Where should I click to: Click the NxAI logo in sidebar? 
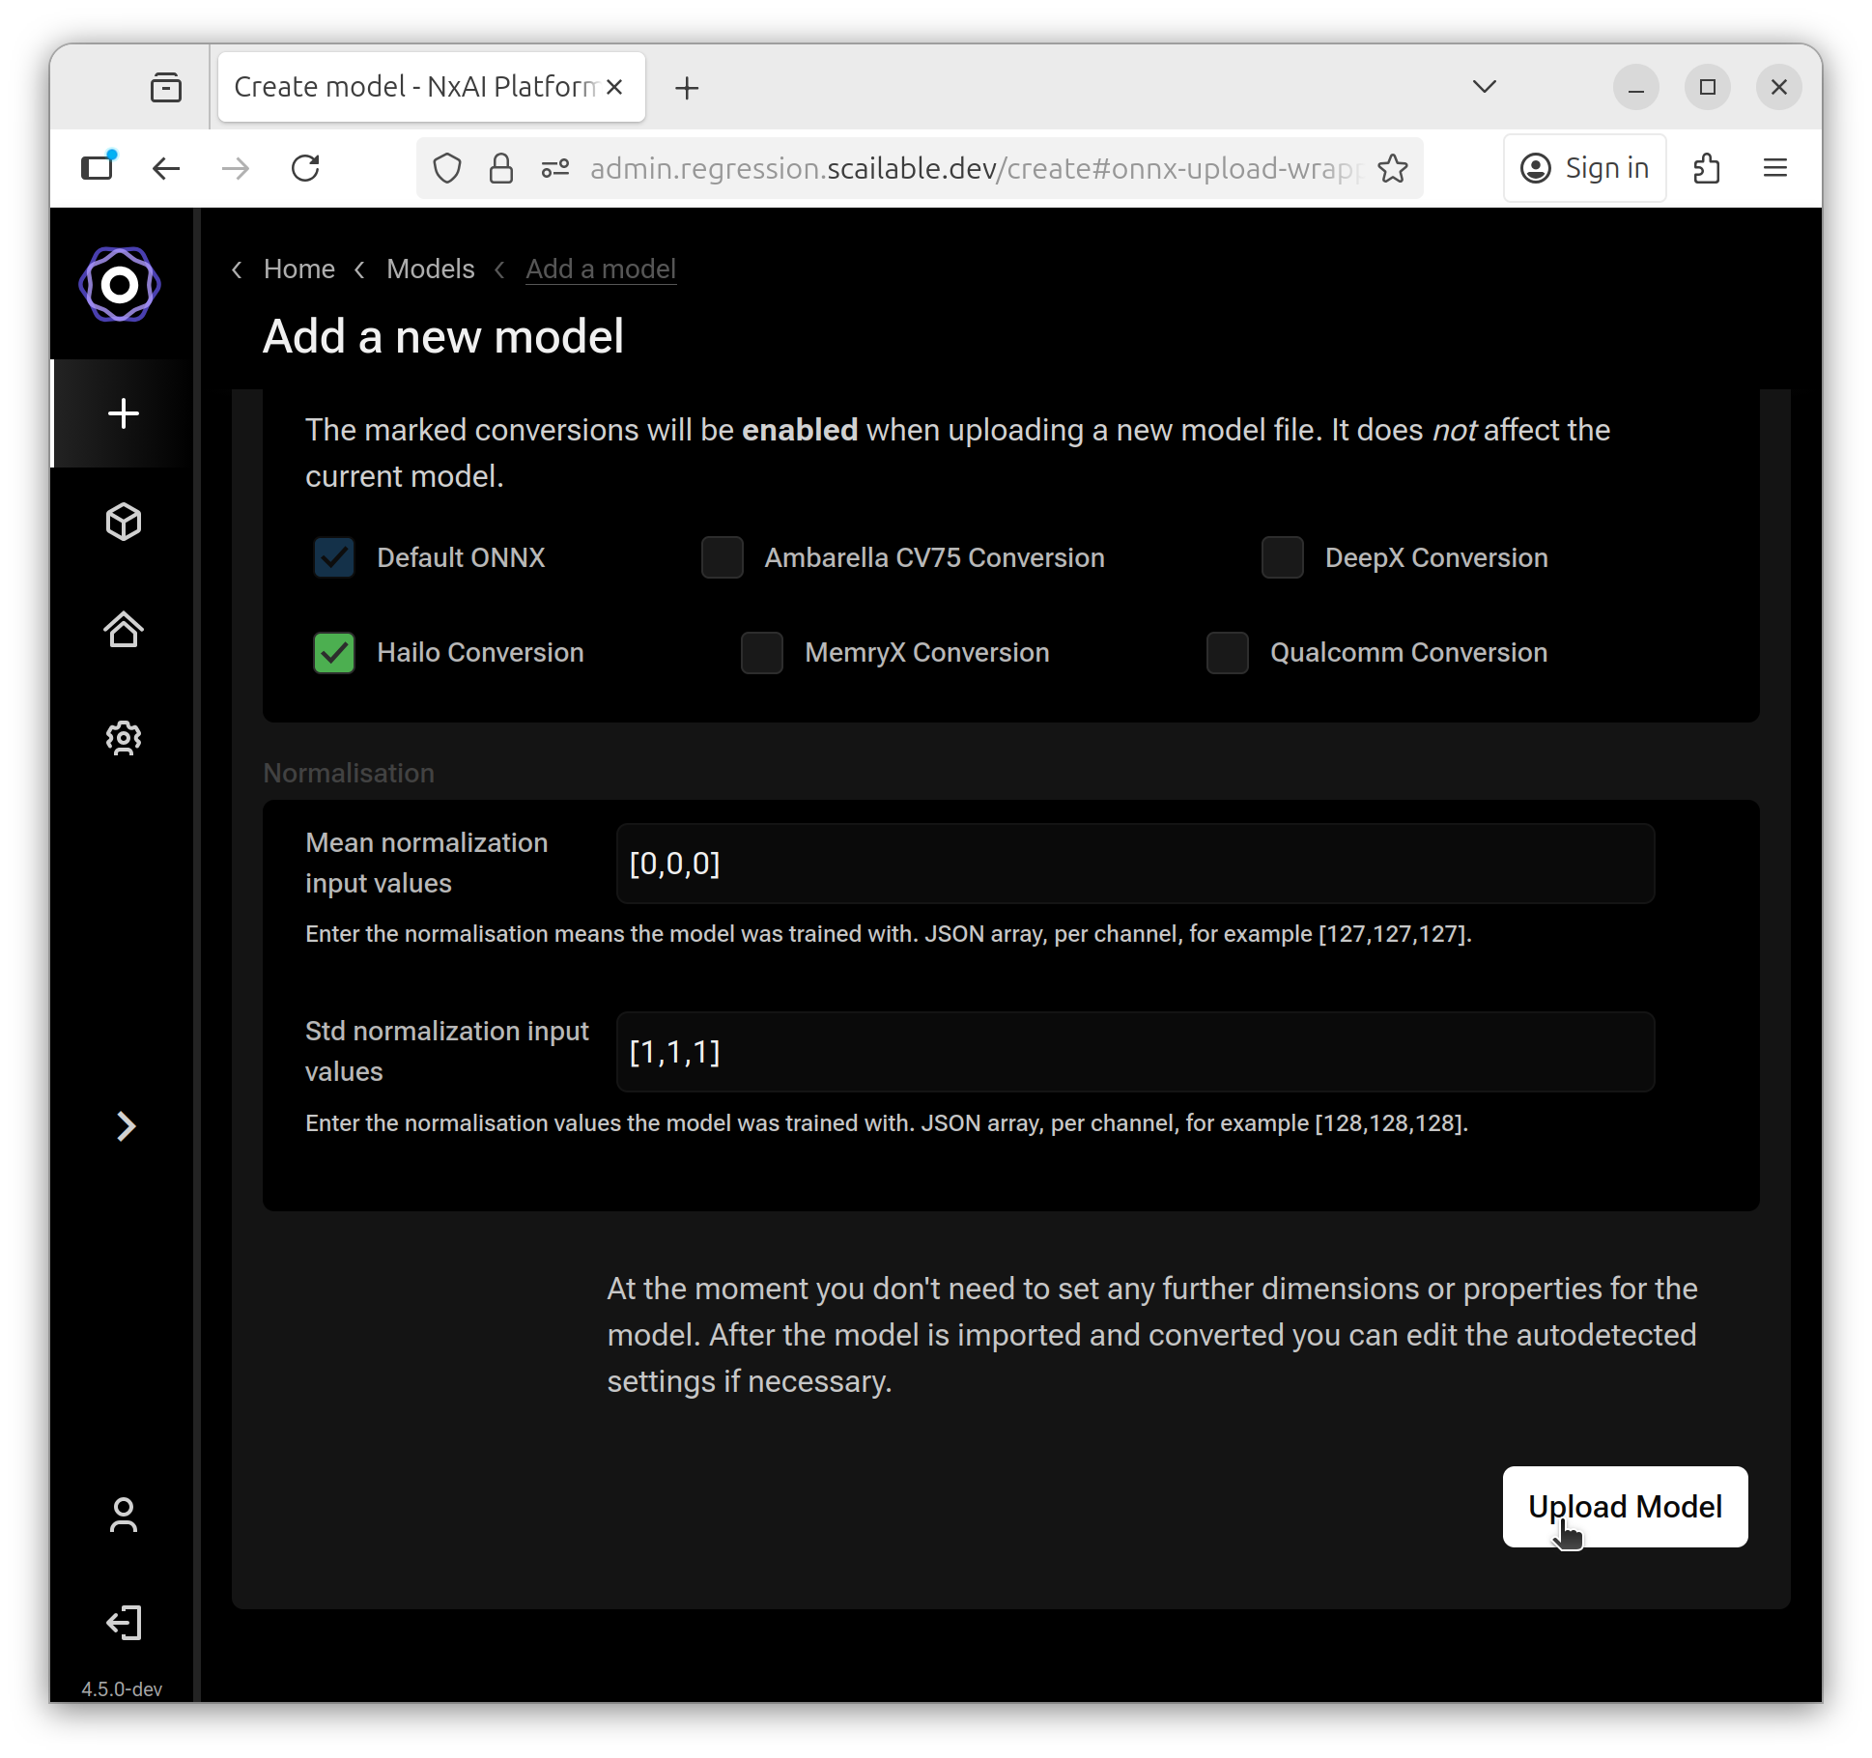(x=120, y=285)
